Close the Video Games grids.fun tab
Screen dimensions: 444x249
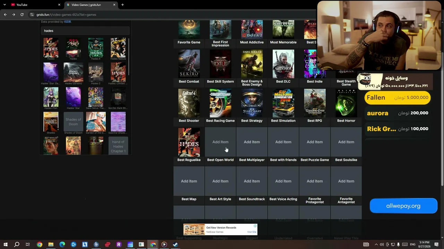click(x=114, y=5)
